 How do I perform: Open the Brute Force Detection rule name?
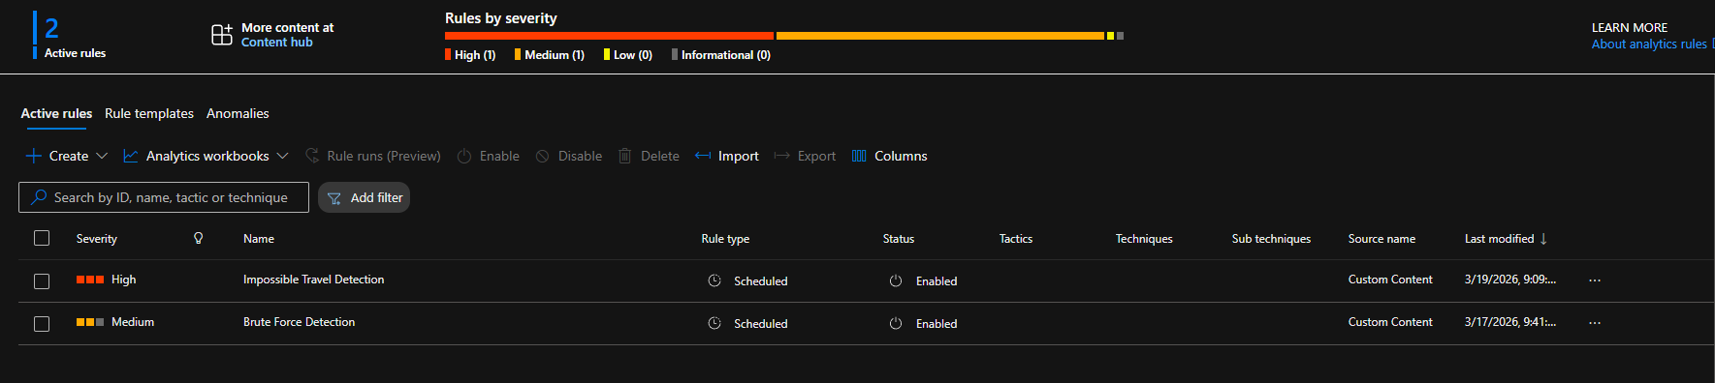click(x=300, y=322)
